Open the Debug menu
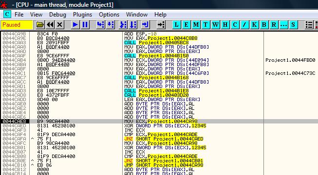Image resolution: width=318 pixels, height=175 pixels. pos(57,15)
